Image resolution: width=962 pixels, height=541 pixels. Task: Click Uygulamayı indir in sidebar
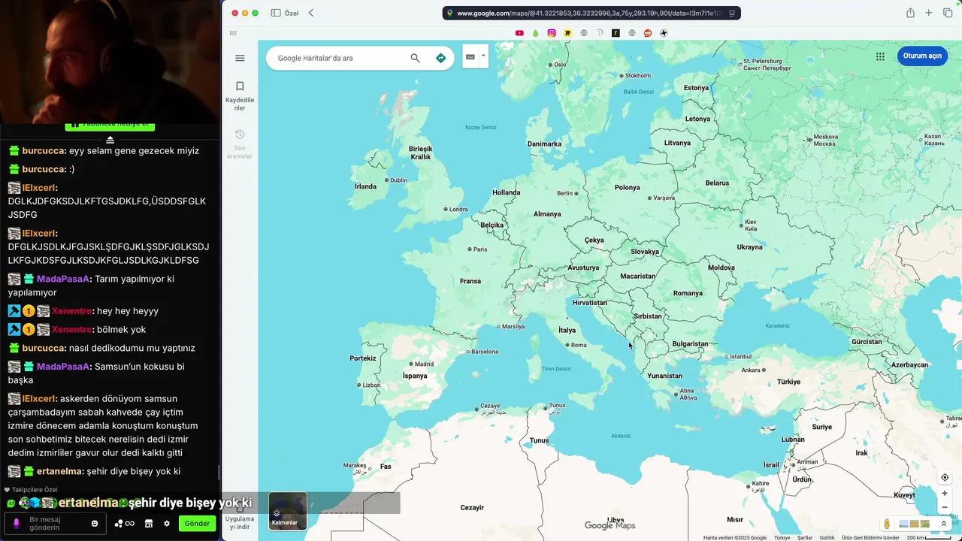240,518
